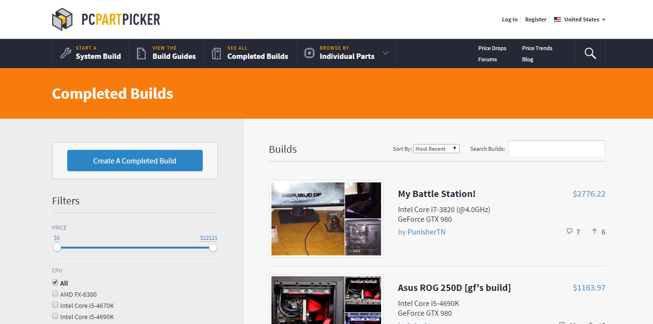The image size is (653, 324).
Task: Click the $1163.97 price link
Action: [x=589, y=288]
